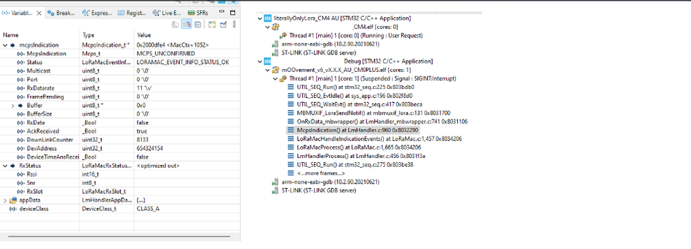
Task: Click the Pin to Debug Context icon
Action: pyautogui.click(x=223, y=25)
